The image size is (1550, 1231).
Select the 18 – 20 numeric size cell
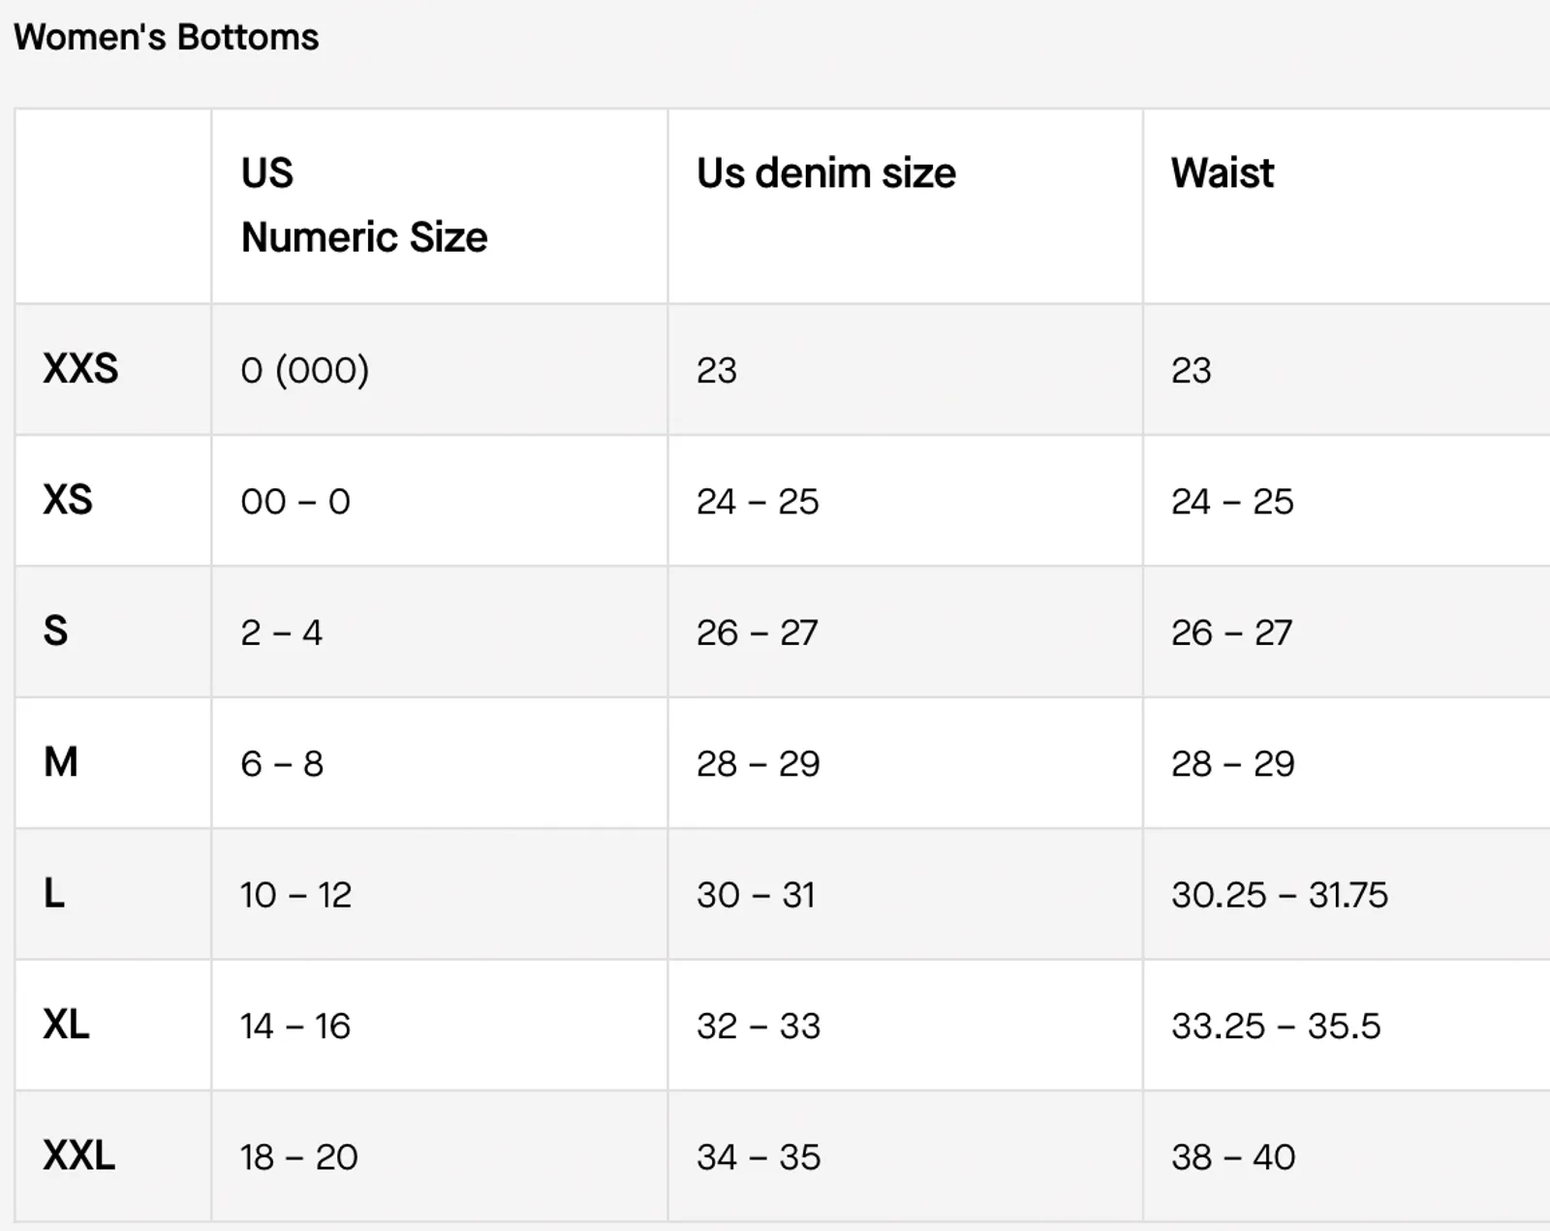click(x=299, y=1156)
